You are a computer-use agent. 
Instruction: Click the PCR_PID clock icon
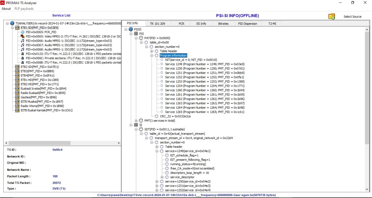23,32
